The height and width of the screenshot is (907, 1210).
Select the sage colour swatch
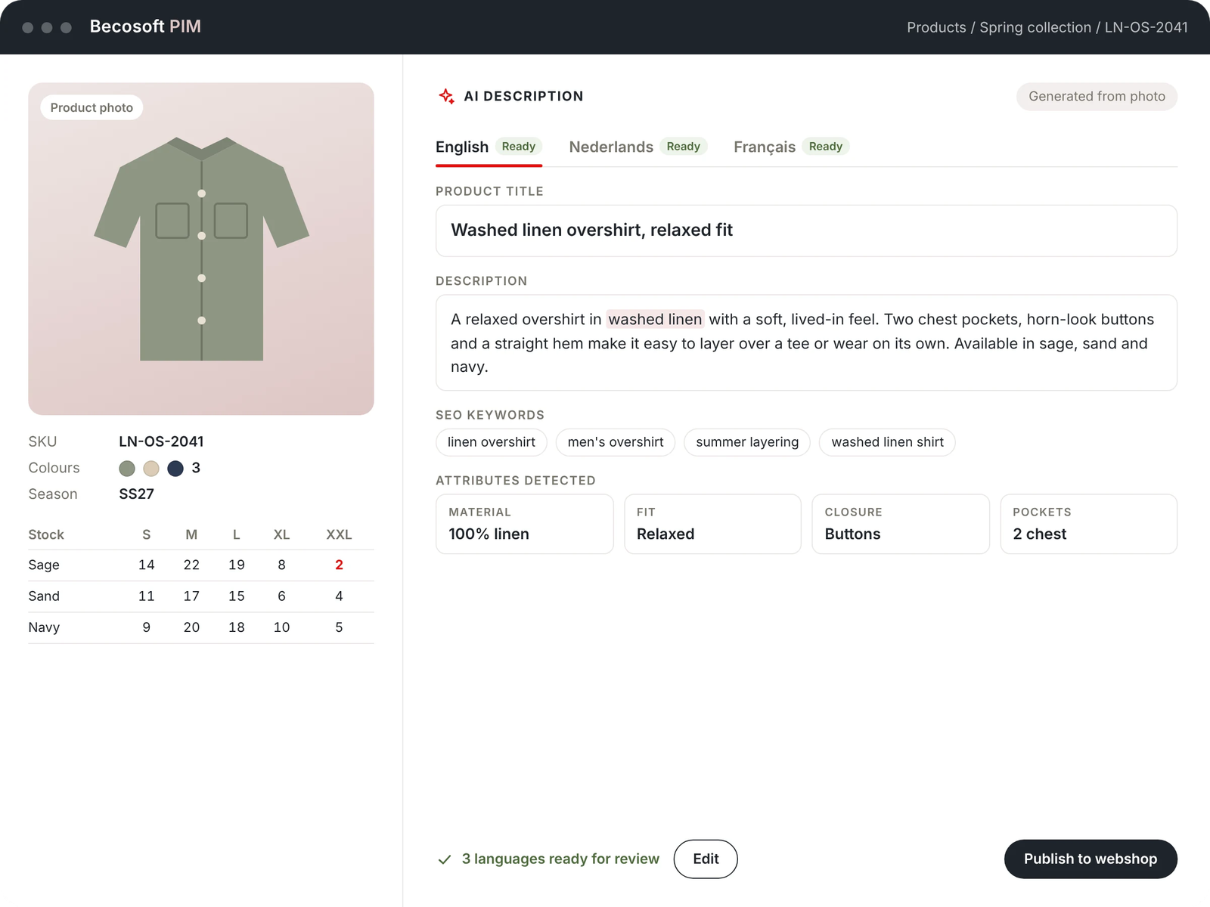pyautogui.click(x=127, y=469)
